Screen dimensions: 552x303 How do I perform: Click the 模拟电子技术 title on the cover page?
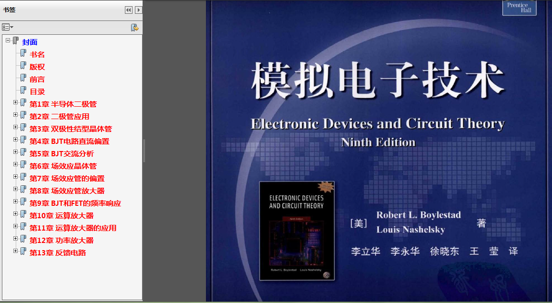(378, 81)
